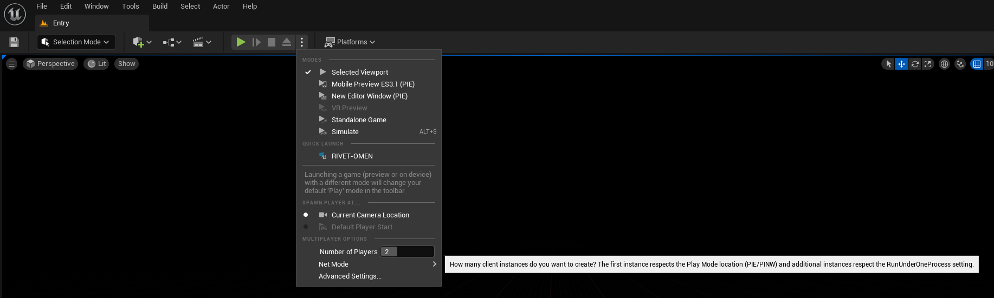Choose Selected Viewport play mode

click(360, 72)
